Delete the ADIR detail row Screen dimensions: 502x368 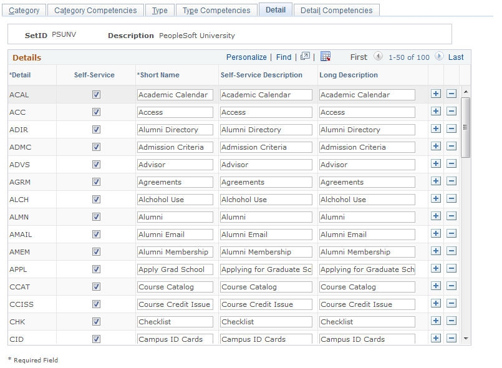tap(451, 128)
